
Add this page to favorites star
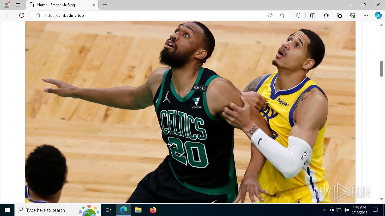282,15
